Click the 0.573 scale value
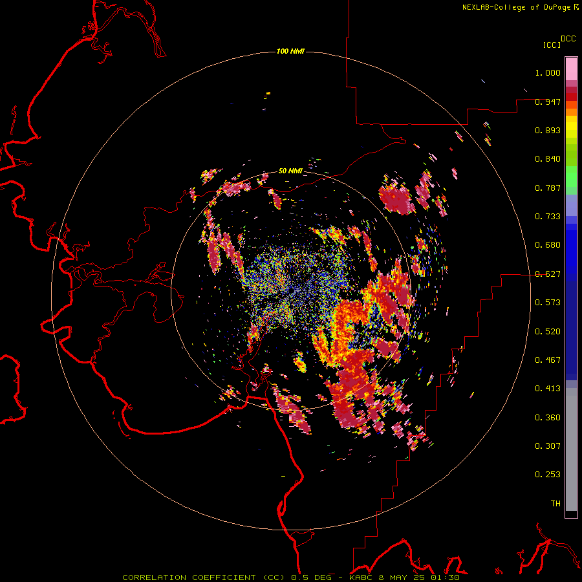 tap(548, 303)
